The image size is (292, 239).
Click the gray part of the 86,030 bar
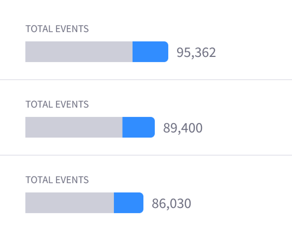70,203
